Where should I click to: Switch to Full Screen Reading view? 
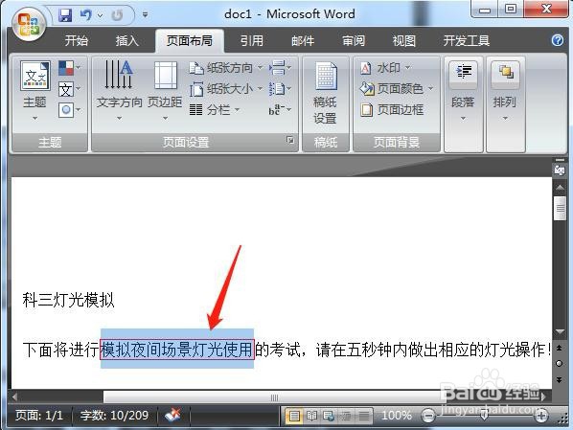[311, 416]
